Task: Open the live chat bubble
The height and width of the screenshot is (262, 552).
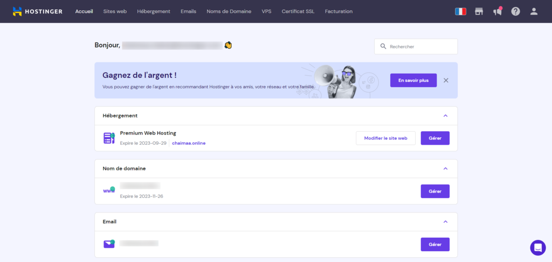Action: (538, 247)
